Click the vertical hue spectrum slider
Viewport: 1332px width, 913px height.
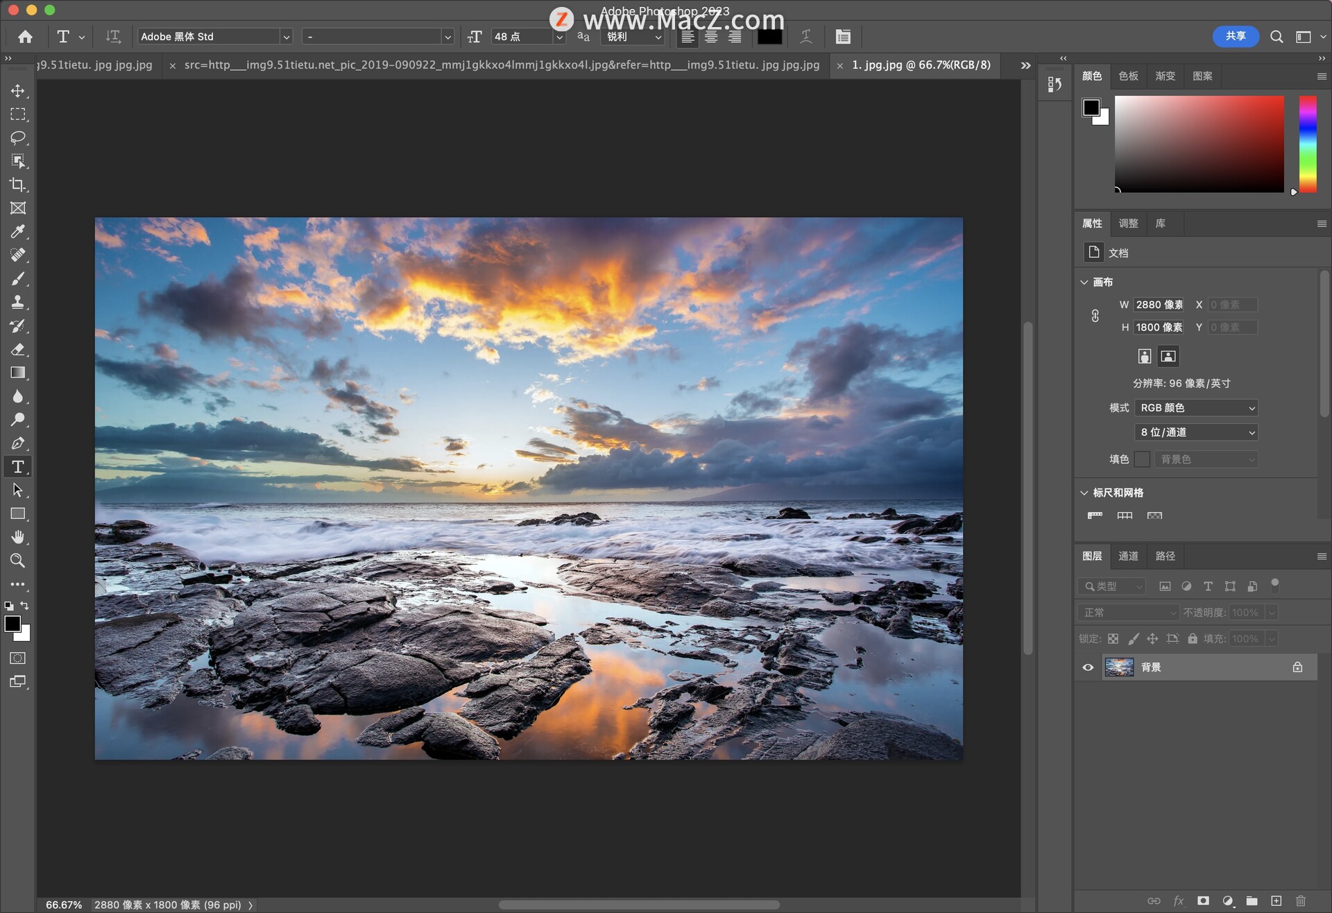1308,144
